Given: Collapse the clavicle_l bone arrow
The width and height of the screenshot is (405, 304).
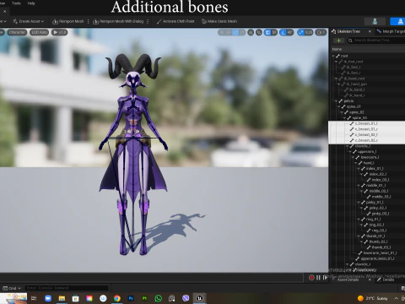Looking at the screenshot, I should (x=348, y=146).
